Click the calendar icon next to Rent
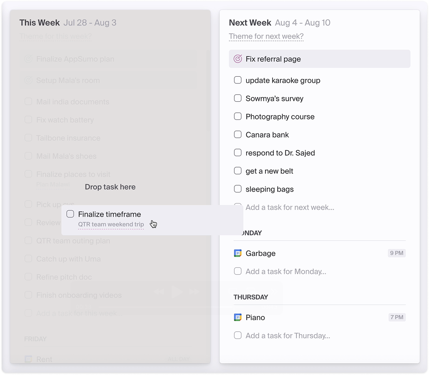 (x=28, y=359)
